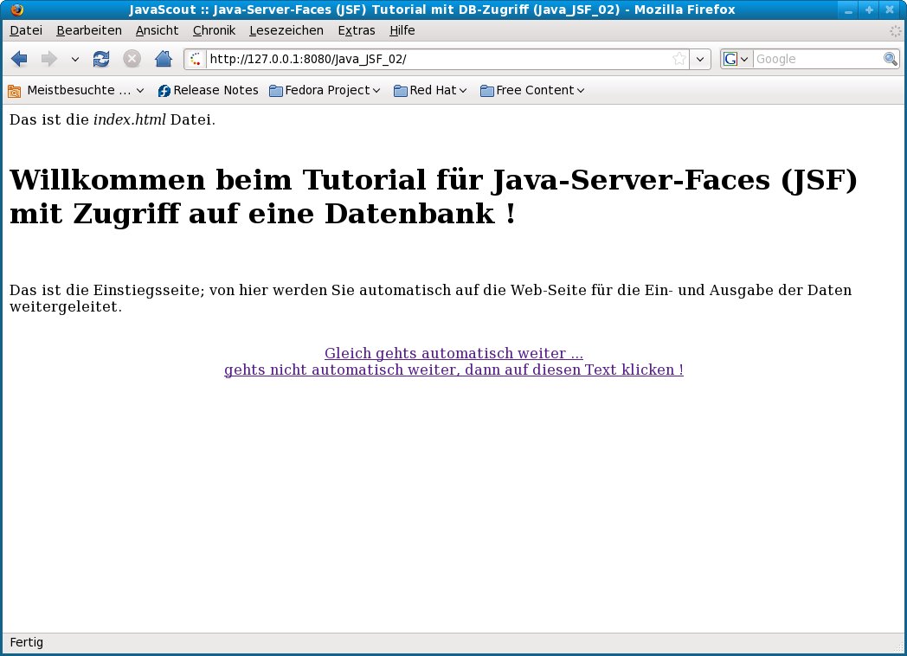Open the recent pages history dropdown
907x656 pixels.
[x=75, y=59]
